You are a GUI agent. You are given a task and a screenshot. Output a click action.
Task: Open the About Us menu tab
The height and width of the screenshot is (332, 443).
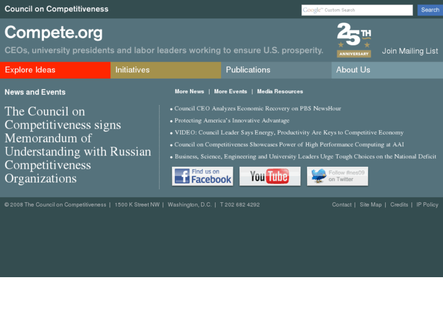point(387,70)
